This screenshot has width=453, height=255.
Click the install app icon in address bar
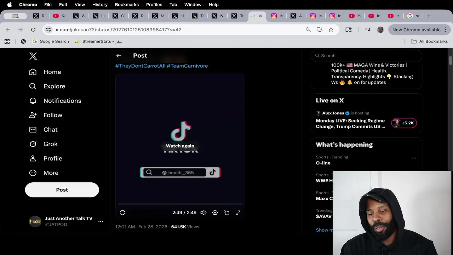pyautogui.click(x=320, y=30)
